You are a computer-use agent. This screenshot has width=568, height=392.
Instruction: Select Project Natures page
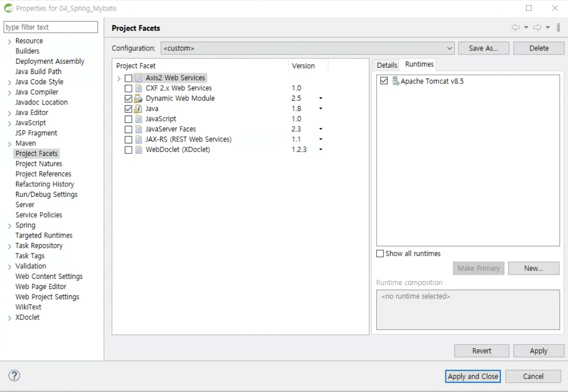pyautogui.click(x=39, y=164)
